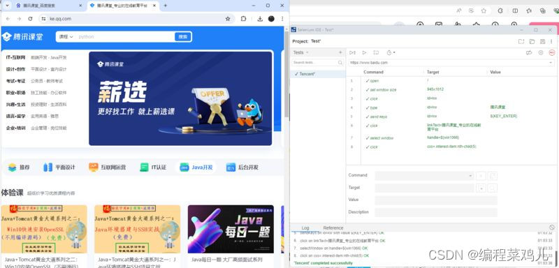Go back in Chrome
Image resolution: width=559 pixels, height=268 pixels.
[x=8, y=19]
